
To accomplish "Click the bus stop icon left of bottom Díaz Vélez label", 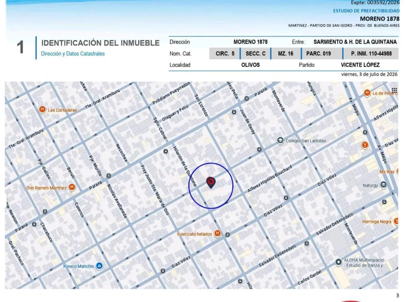I will click(163, 271).
